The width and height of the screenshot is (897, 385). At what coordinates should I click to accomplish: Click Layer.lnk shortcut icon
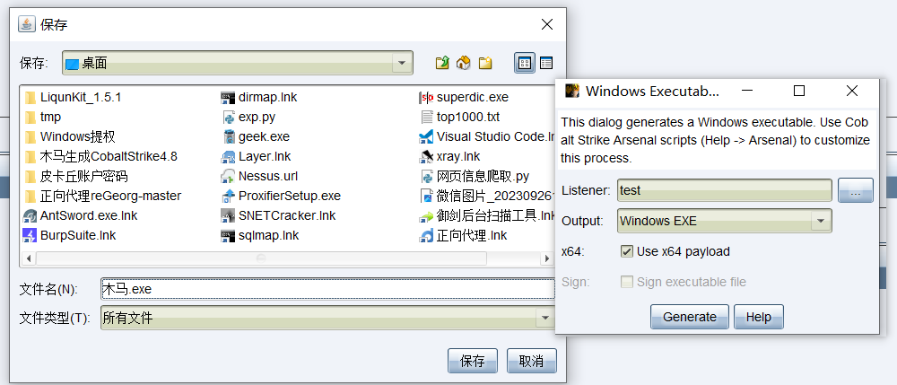(228, 157)
